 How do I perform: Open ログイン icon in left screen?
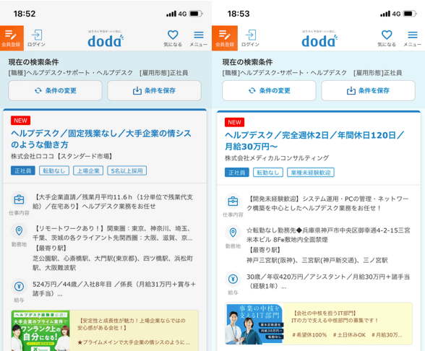36,38
